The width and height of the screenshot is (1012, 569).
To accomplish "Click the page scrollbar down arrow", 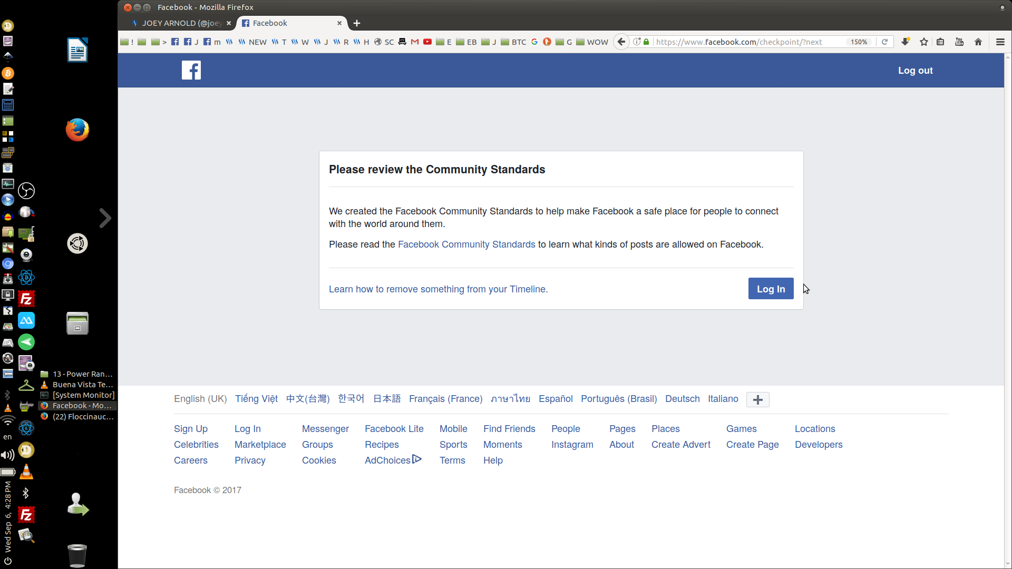I will tap(1008, 564).
